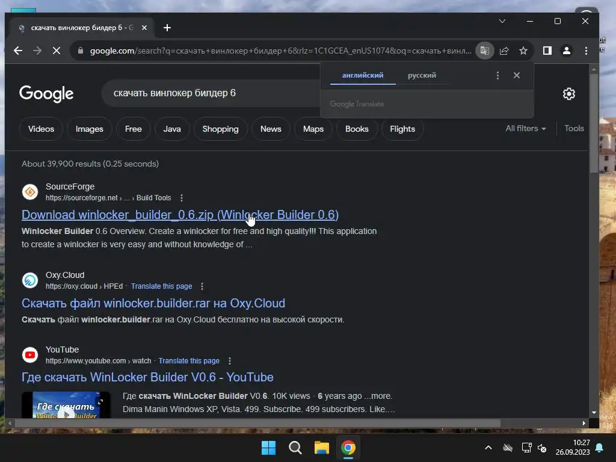Translate the Oxy.Cloud result page
Screen dimensions: 616x462
pos(161,286)
